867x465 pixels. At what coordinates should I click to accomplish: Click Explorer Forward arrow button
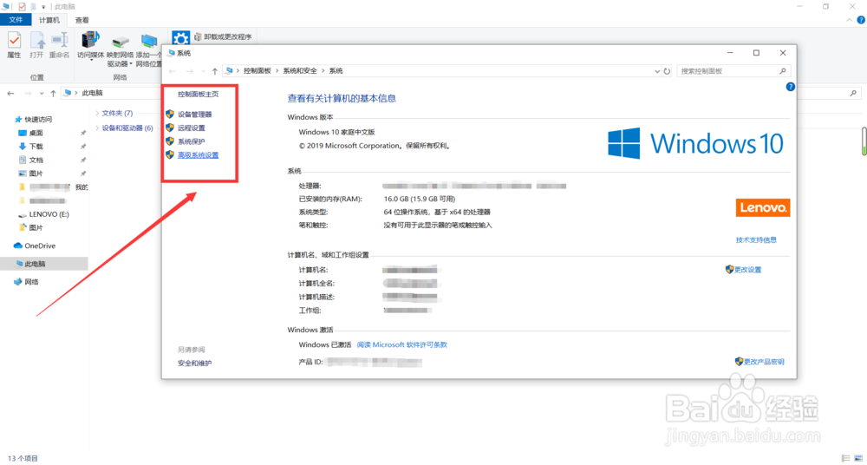pos(27,94)
